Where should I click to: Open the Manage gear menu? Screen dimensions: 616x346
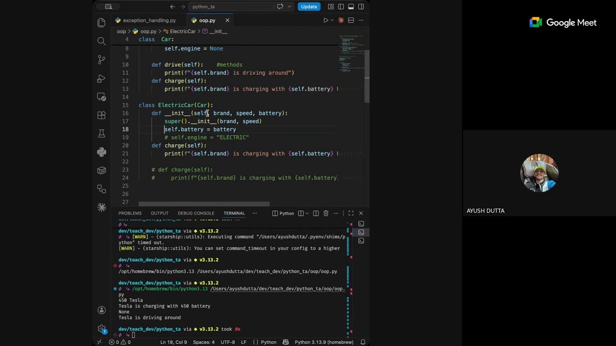coord(102,329)
